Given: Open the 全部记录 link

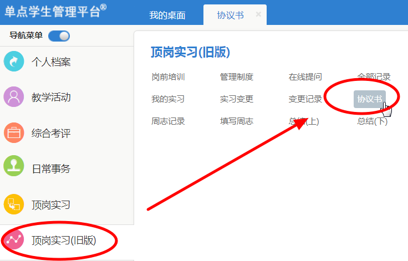Looking at the screenshot, I should coord(374,77).
